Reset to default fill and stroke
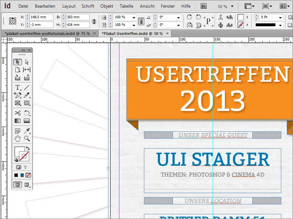The image size is (293, 219). [16, 160]
